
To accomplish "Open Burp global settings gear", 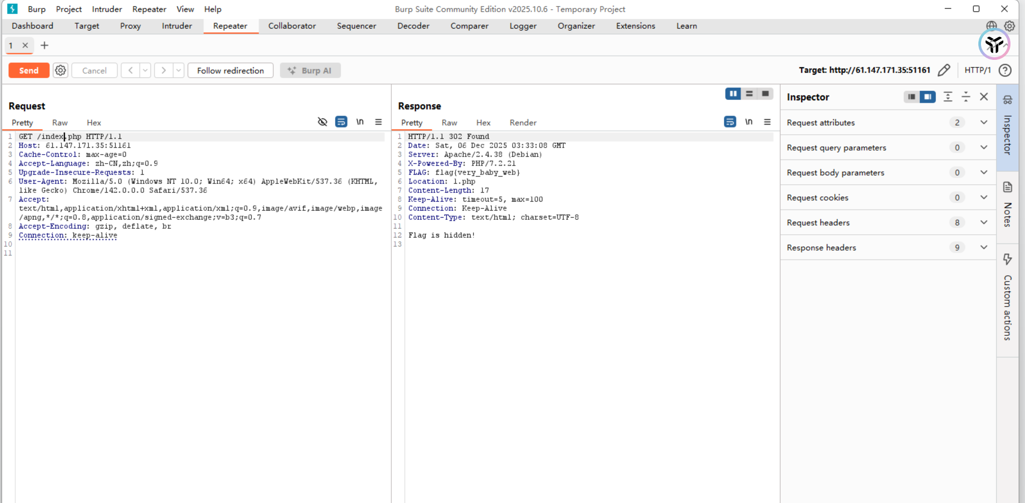I will (1009, 26).
